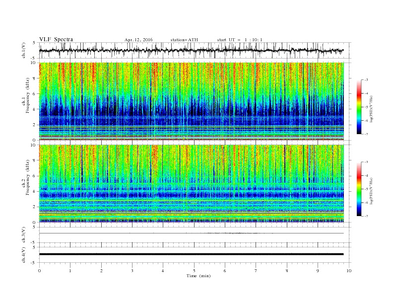Click the "-7" label on ch.1 color scale

366,134
